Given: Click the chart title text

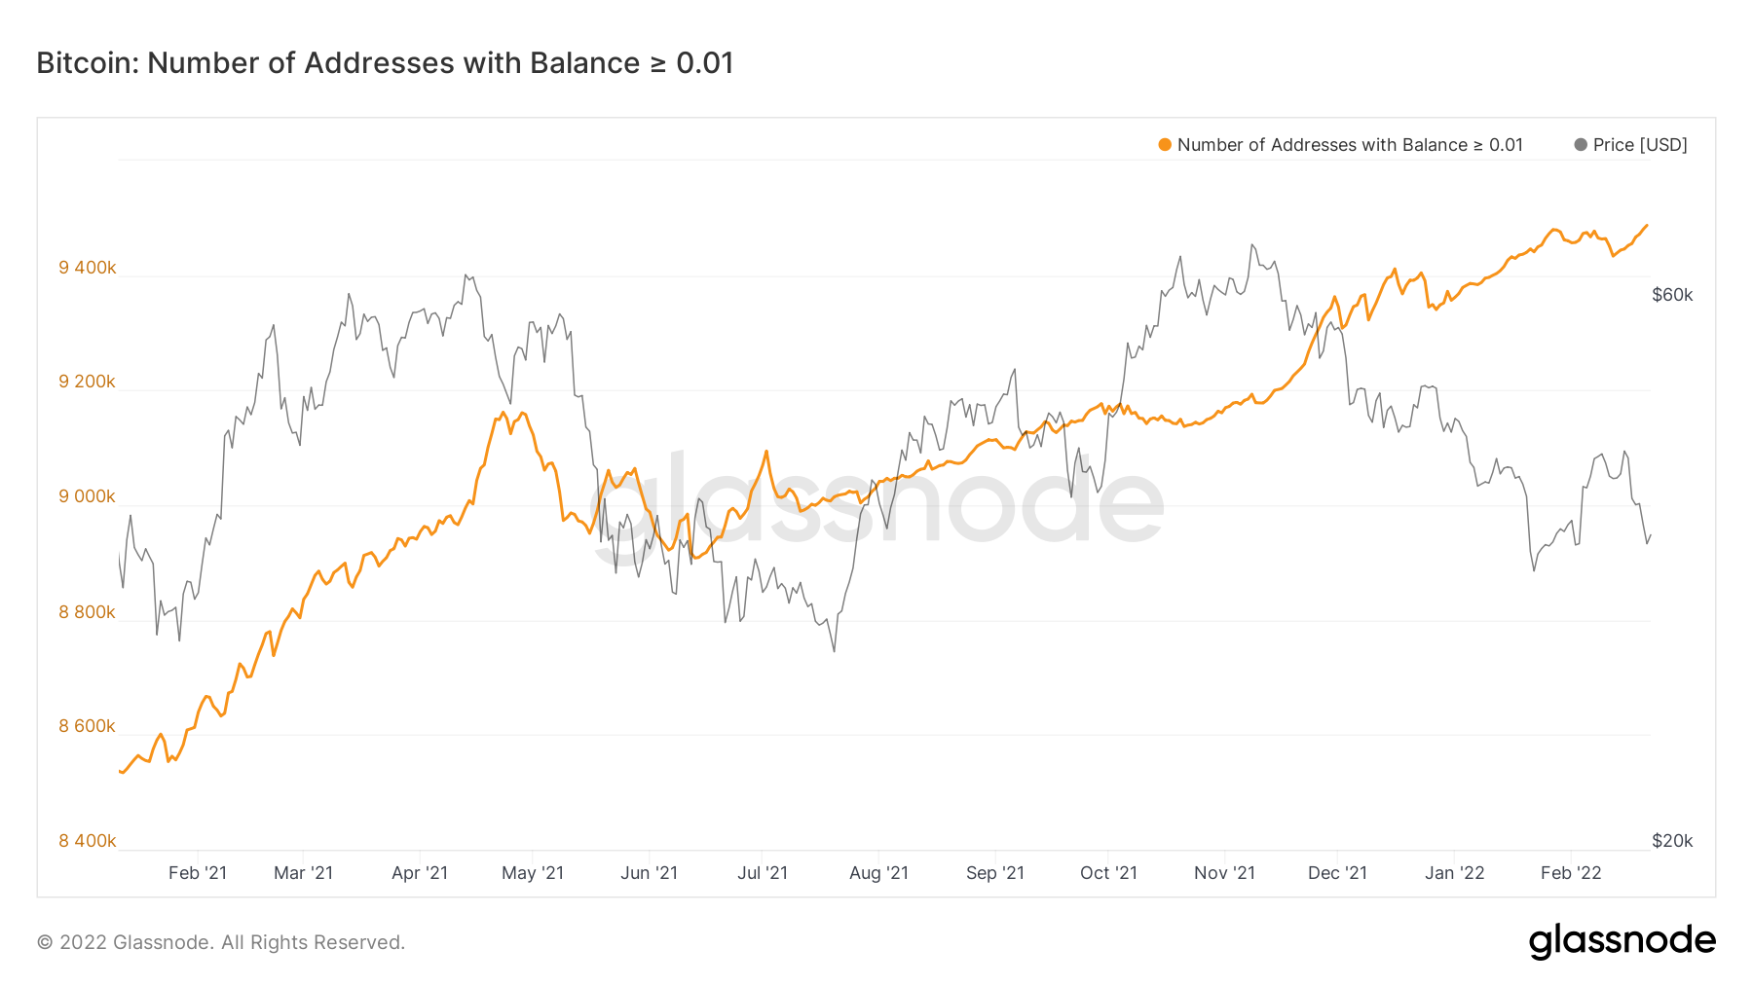Looking at the screenshot, I should click(x=385, y=63).
